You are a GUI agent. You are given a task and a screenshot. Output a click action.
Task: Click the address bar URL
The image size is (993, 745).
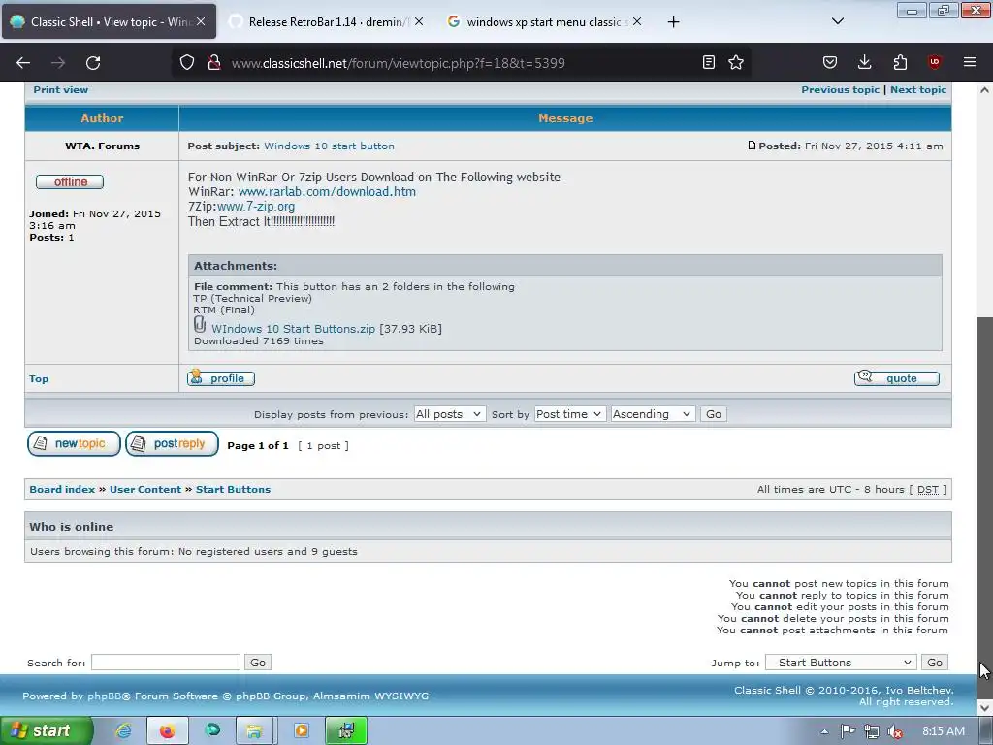pos(398,63)
